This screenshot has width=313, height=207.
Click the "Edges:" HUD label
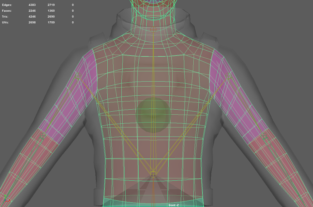click(7, 5)
